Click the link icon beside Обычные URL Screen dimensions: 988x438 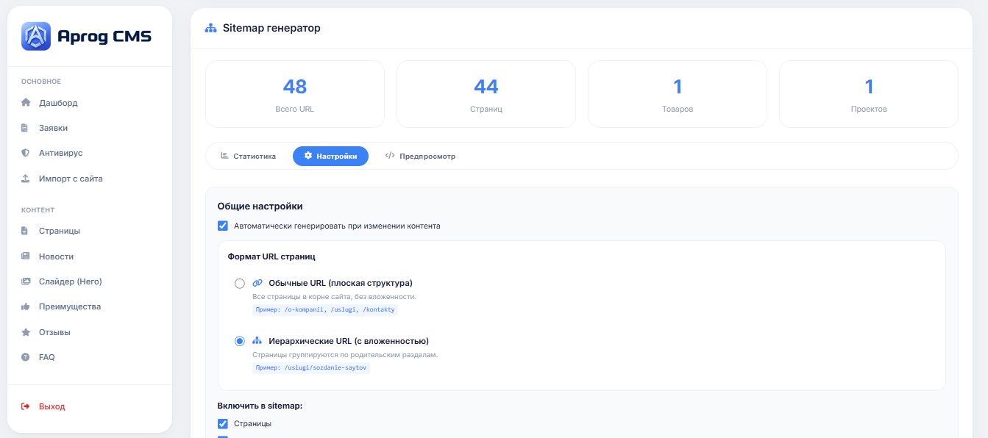click(257, 283)
